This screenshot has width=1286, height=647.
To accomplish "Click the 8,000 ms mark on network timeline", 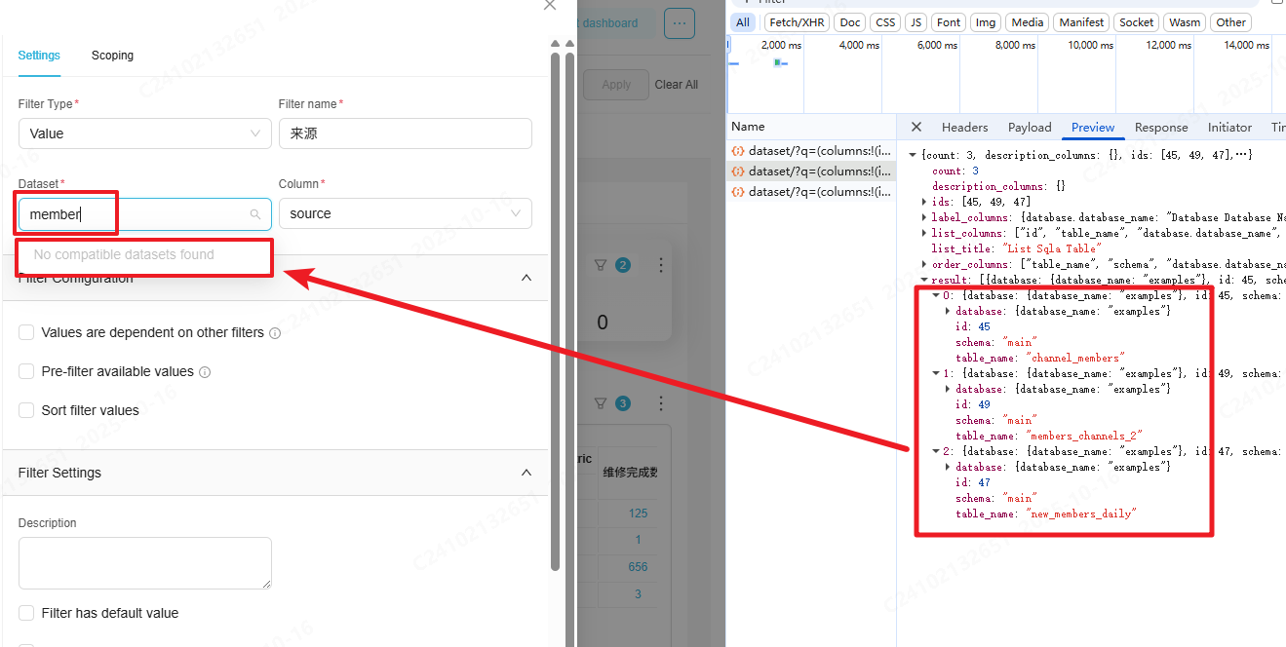I will click(x=1014, y=46).
